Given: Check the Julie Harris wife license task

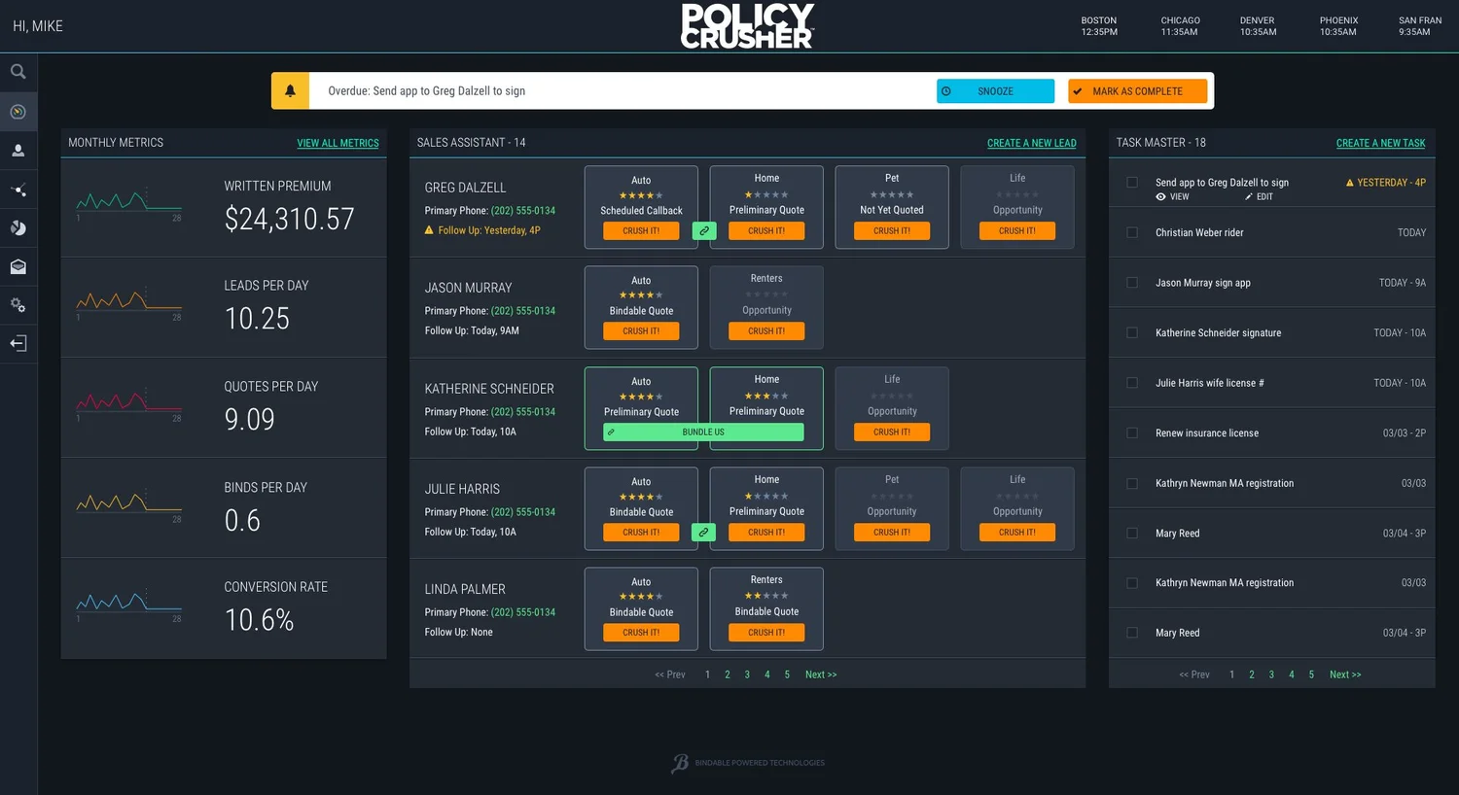Looking at the screenshot, I should (x=1132, y=383).
